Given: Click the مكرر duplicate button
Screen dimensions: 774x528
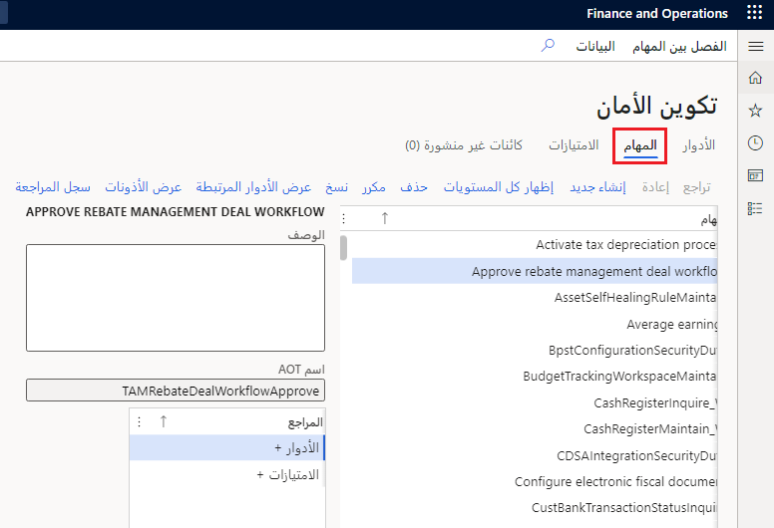Looking at the screenshot, I should (374, 187).
